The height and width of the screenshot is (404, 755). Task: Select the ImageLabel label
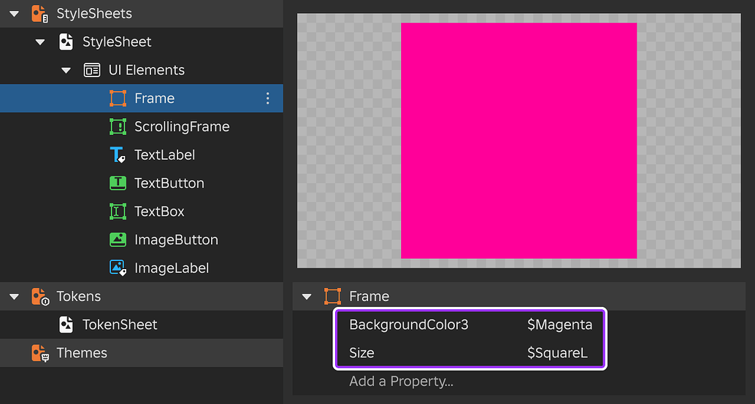coord(172,268)
